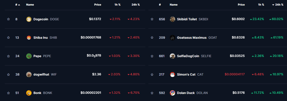Image resolution: width=287 pixels, height=101 pixels.
Task: Click the Dolan Duck token logo
Action: (x=172, y=93)
